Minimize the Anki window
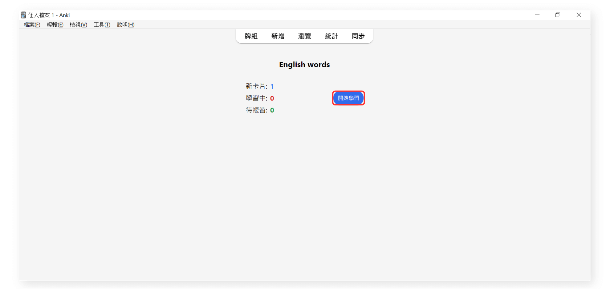The image size is (610, 292). tap(537, 15)
